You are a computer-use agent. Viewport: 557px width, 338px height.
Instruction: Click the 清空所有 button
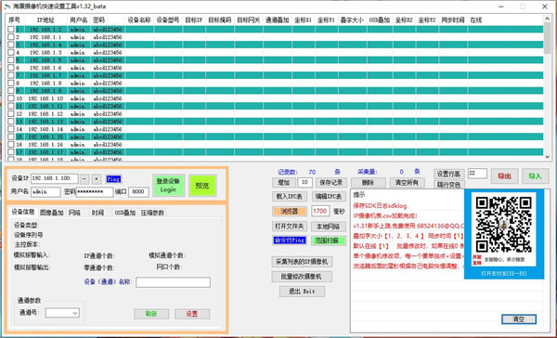coord(407,182)
